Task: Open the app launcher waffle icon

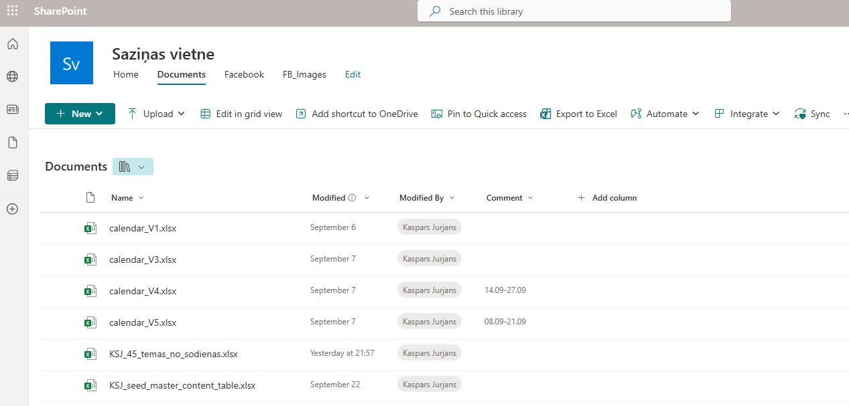Action: (x=12, y=11)
